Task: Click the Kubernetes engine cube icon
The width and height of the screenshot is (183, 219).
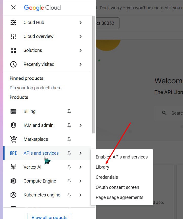Action: point(13,195)
